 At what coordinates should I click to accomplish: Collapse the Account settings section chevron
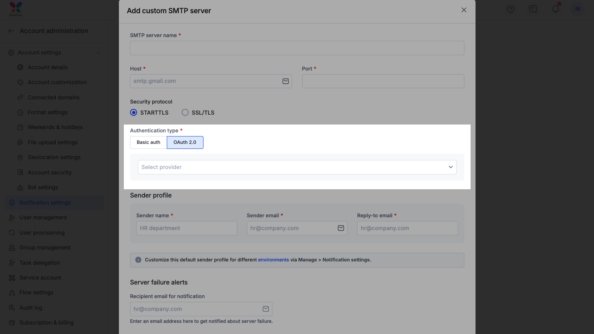98,53
